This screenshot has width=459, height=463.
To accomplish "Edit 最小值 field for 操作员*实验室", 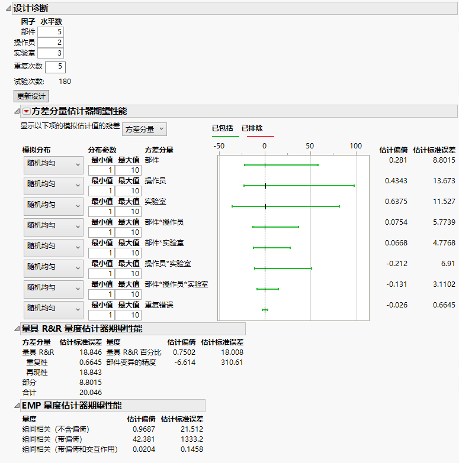I will (102, 274).
